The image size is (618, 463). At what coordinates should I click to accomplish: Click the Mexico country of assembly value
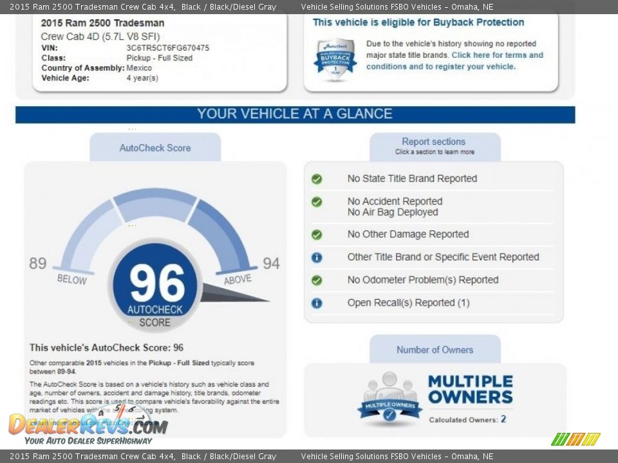point(139,68)
